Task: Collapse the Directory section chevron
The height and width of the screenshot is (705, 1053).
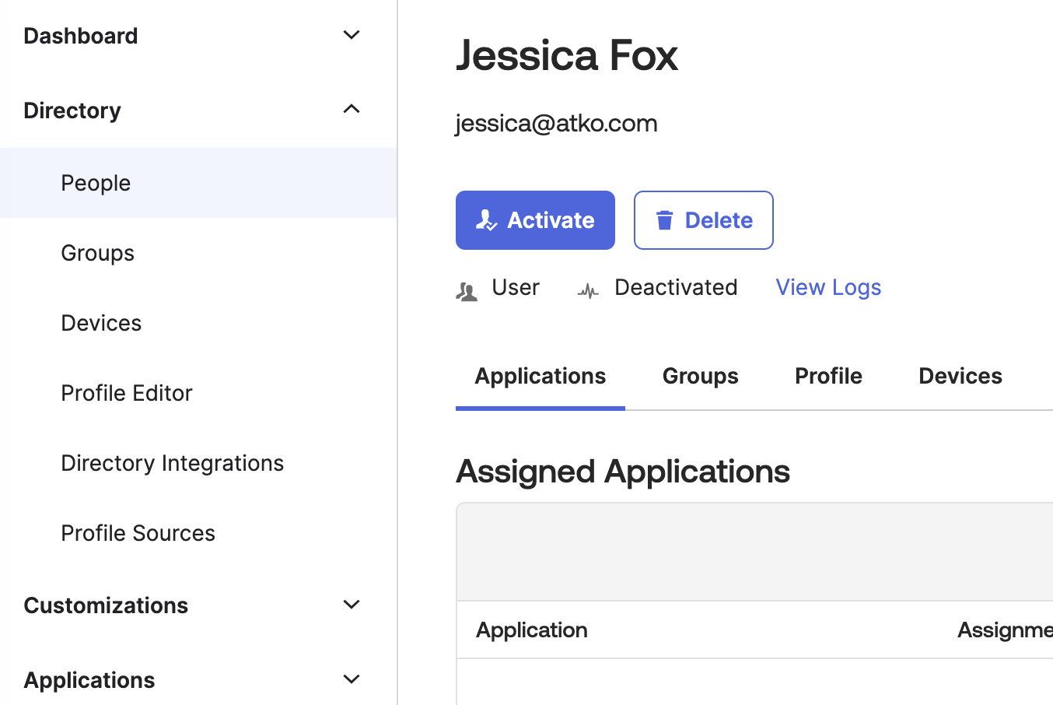Action: (x=352, y=110)
